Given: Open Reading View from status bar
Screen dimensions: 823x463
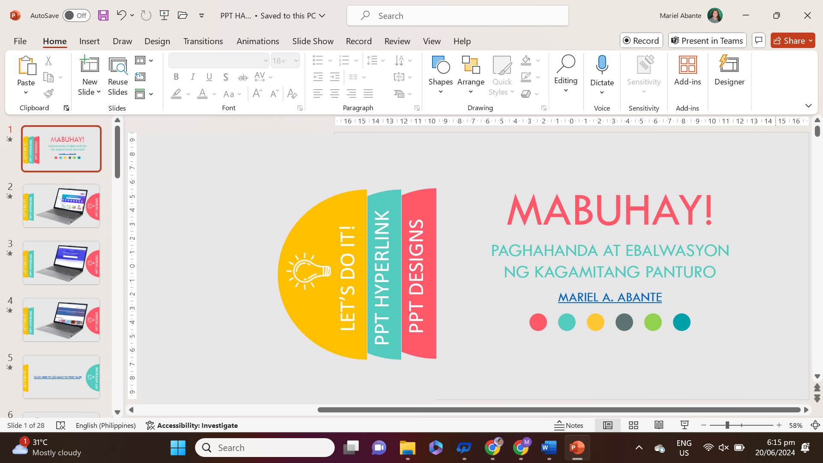Looking at the screenshot, I should pos(659,425).
